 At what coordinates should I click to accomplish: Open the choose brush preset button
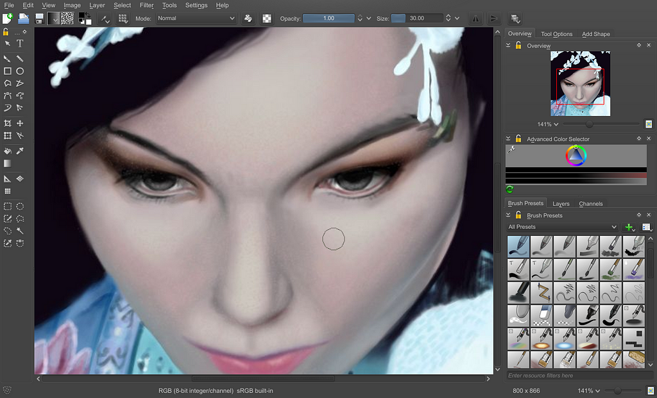[123, 19]
